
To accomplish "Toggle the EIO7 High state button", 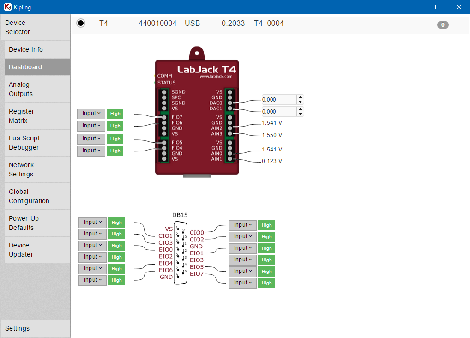I will pos(266,283).
